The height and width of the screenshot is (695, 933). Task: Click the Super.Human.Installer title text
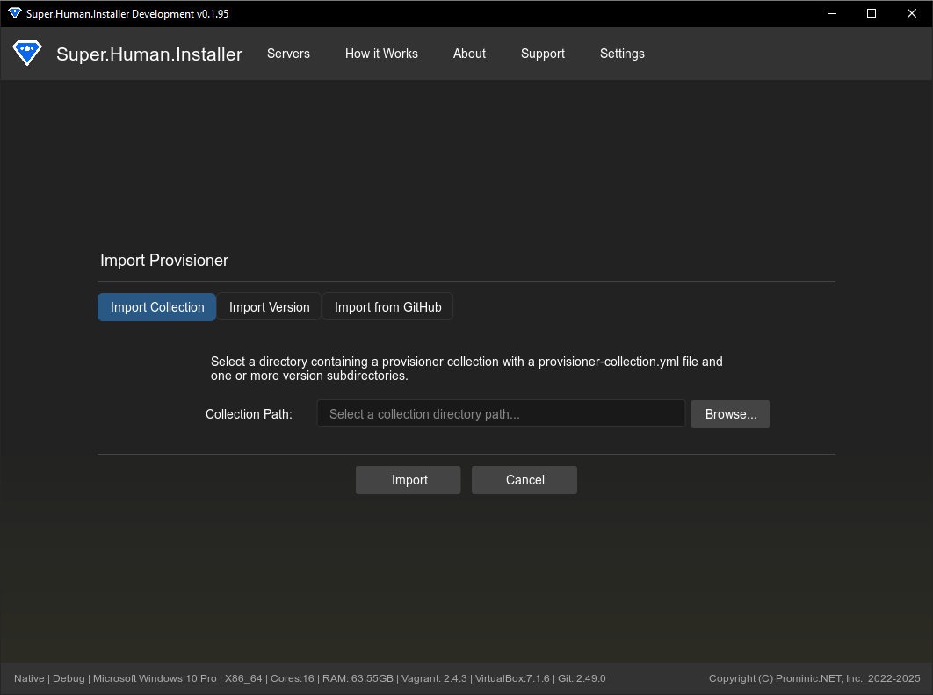click(x=149, y=54)
